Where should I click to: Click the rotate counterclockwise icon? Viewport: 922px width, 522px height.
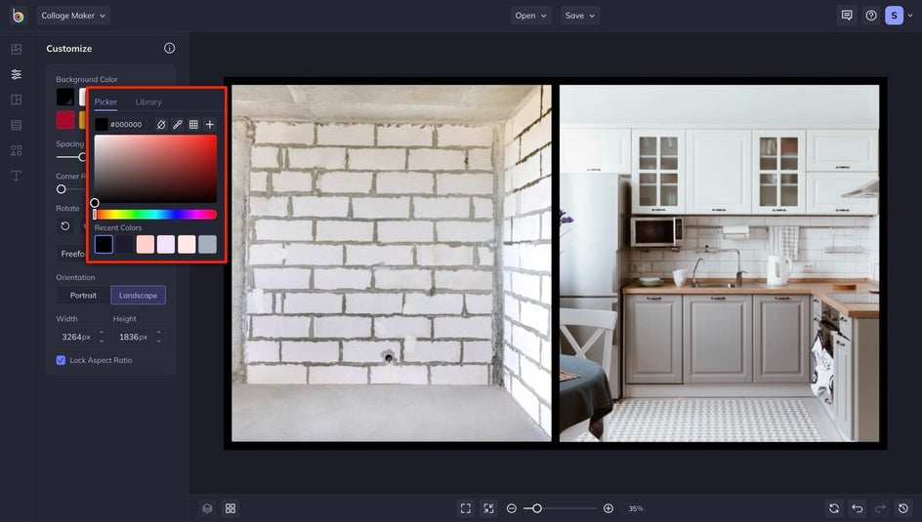coord(65,226)
